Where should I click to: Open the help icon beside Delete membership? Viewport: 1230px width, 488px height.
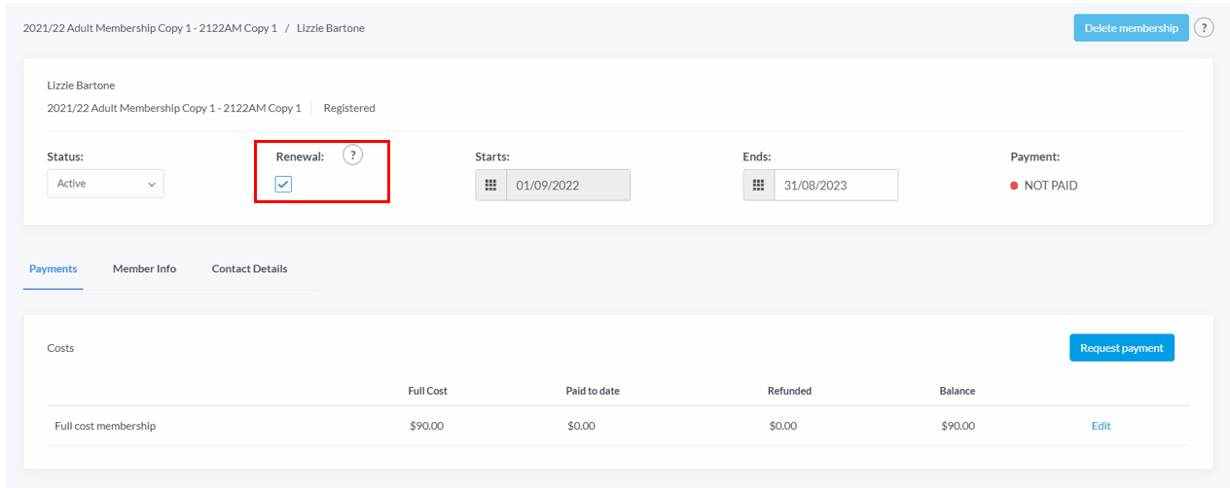(x=1204, y=27)
